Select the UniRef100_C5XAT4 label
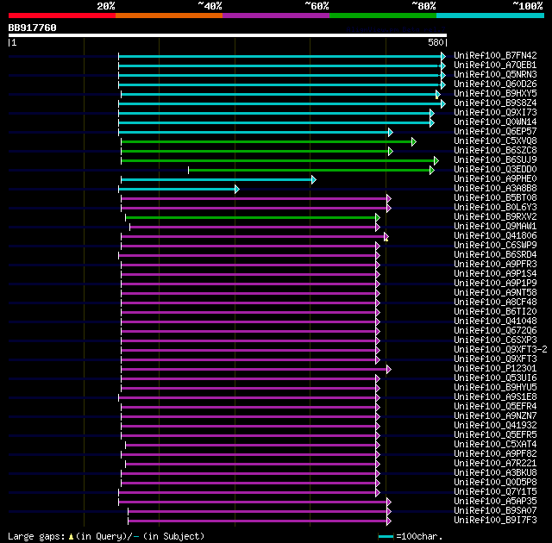552x543 pixels. (495, 444)
